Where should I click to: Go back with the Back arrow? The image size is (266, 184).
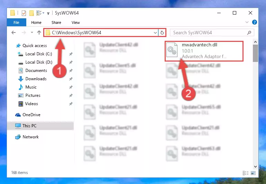click(13, 33)
